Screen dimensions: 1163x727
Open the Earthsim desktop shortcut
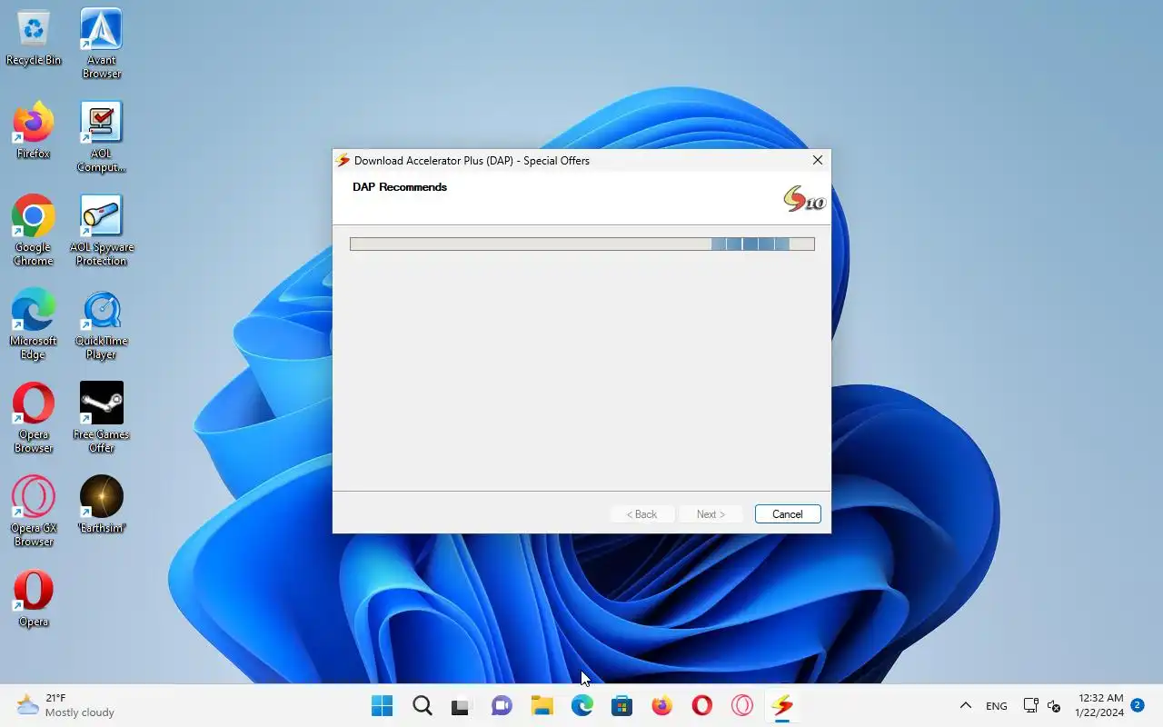click(x=101, y=505)
